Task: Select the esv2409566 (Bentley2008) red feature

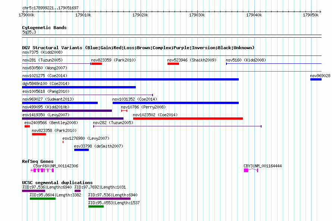Action: point(27,126)
